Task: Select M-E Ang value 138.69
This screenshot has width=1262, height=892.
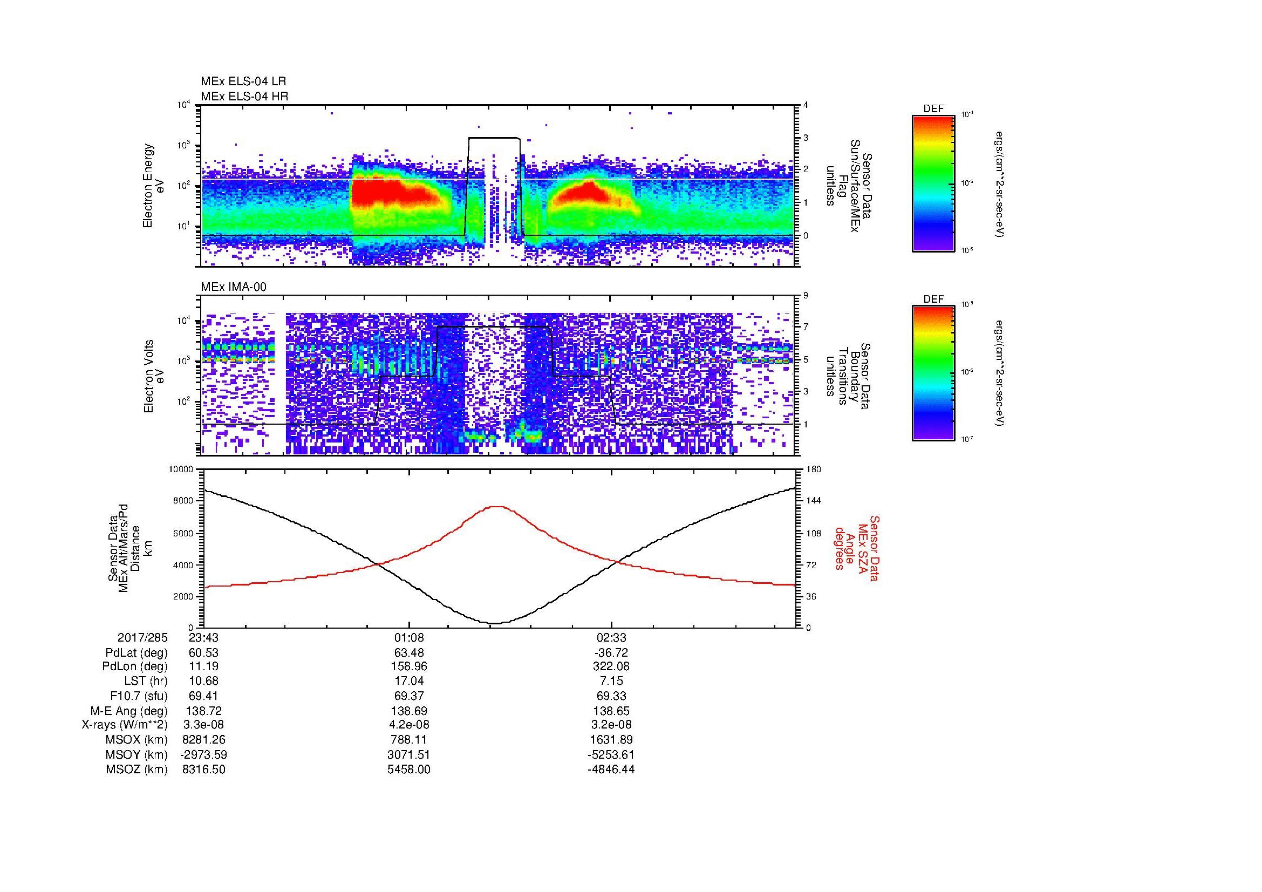Action: tap(408, 711)
